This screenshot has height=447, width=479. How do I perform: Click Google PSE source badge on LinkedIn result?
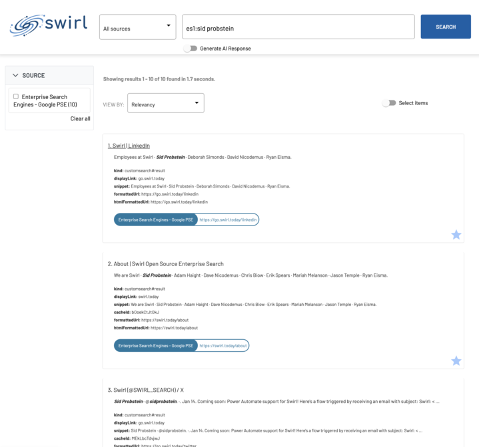click(156, 220)
